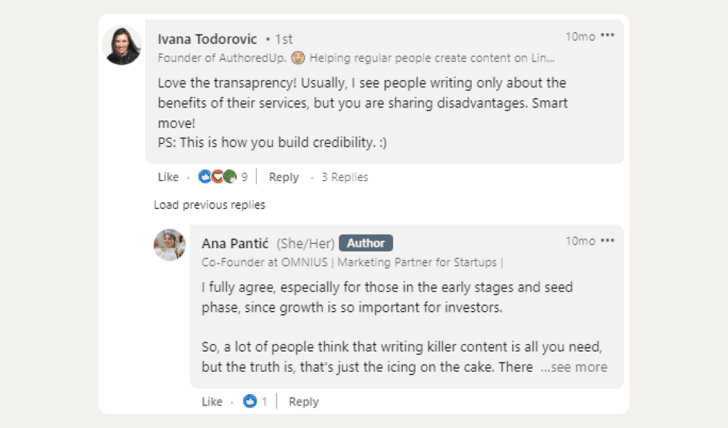The height and width of the screenshot is (428, 728).
Task: Open Ivana Todorovic's profile from her name
Action: [x=206, y=39]
